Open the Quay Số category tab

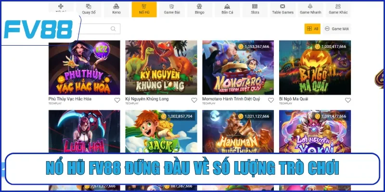tap(89, 10)
